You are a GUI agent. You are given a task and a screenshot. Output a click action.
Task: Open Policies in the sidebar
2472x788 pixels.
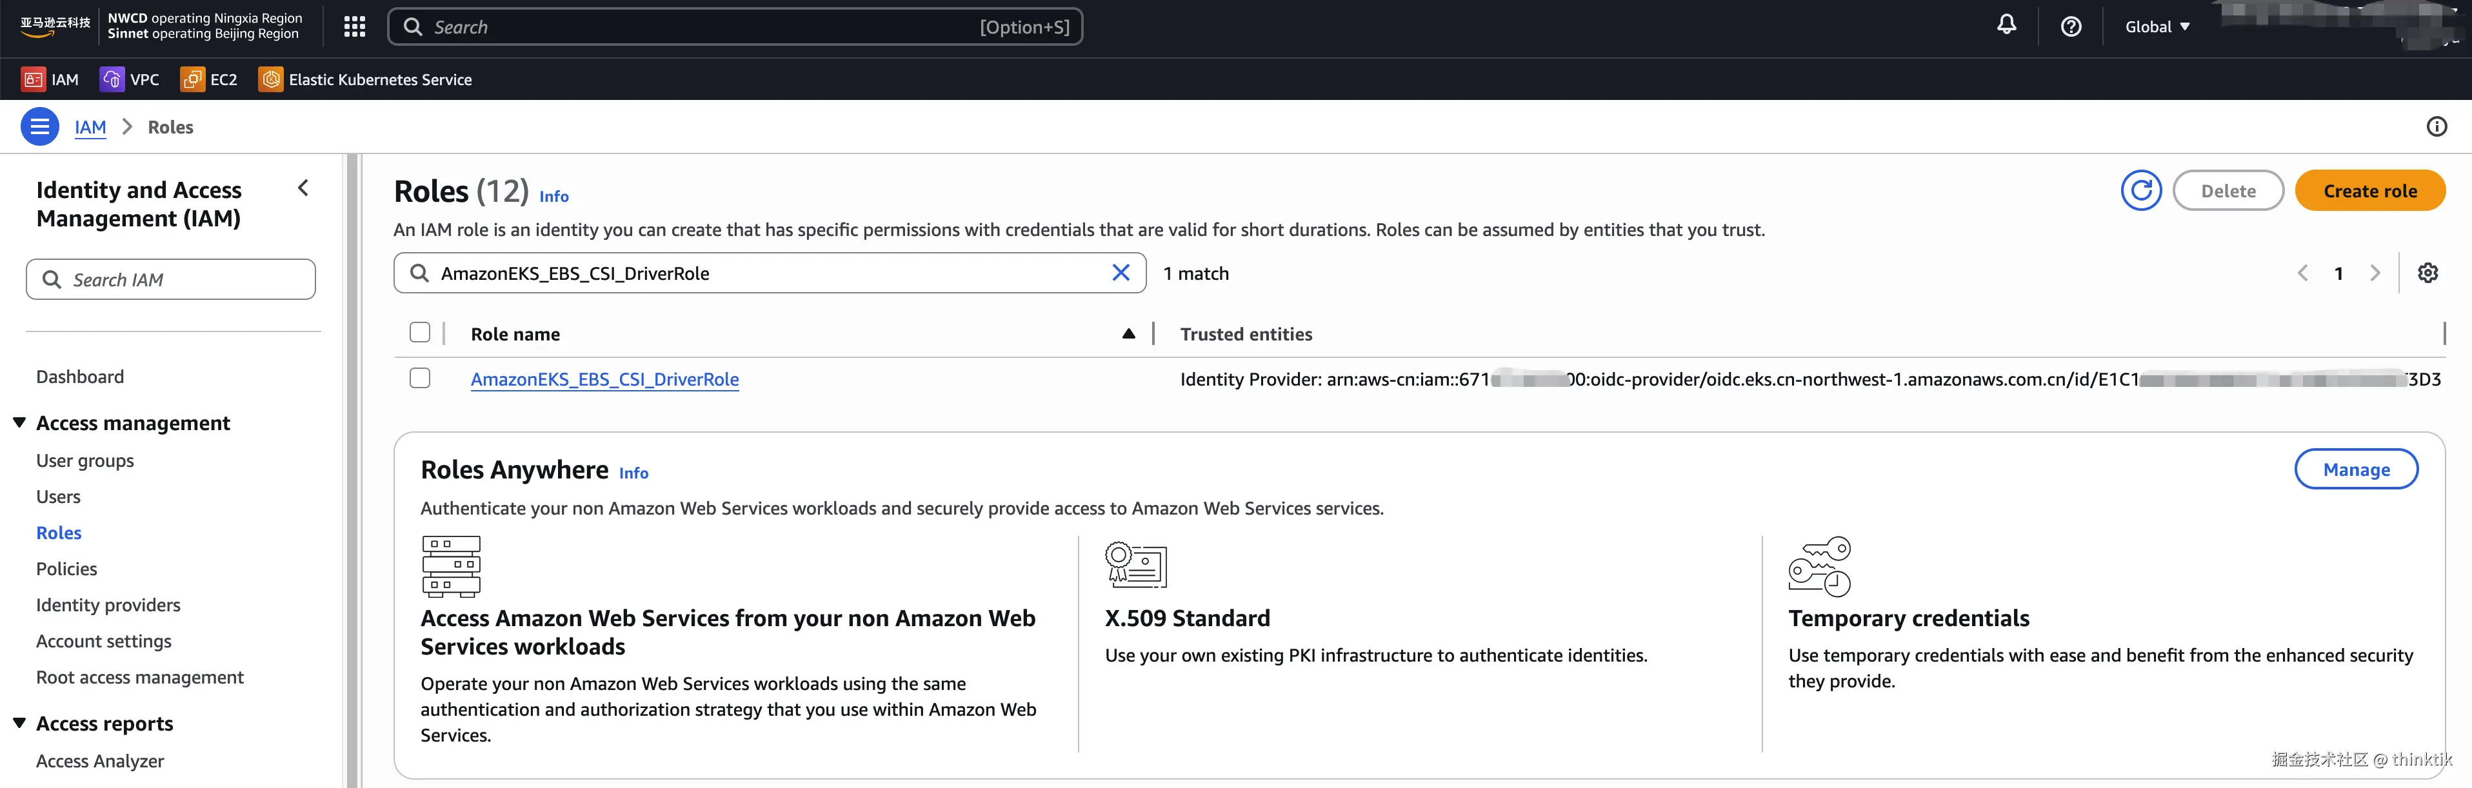click(x=66, y=569)
